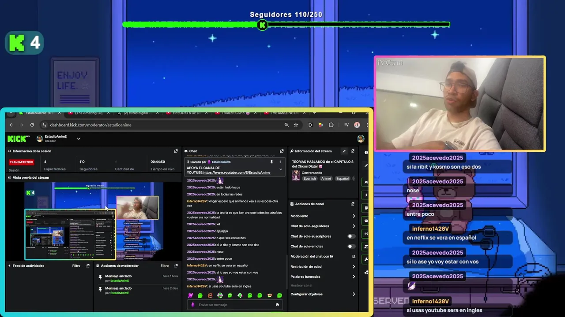
Task: Toggle Chat de solo-emotes switch
Action: [351, 246]
